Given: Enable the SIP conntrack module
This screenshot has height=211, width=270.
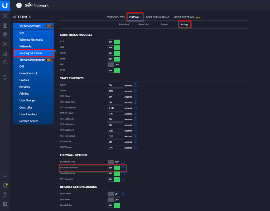Looking at the screenshot, I should click(x=113, y=64).
